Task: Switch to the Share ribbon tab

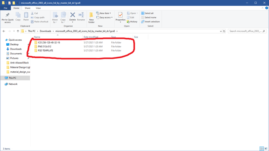Action: click(27, 8)
